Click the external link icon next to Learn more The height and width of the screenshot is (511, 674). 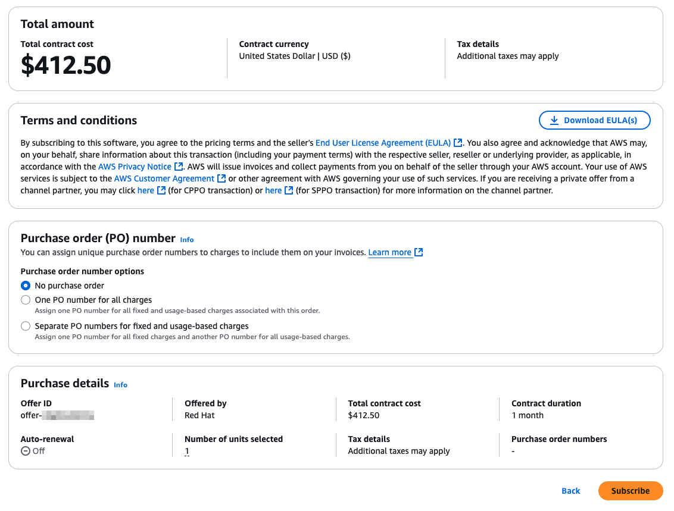click(419, 252)
